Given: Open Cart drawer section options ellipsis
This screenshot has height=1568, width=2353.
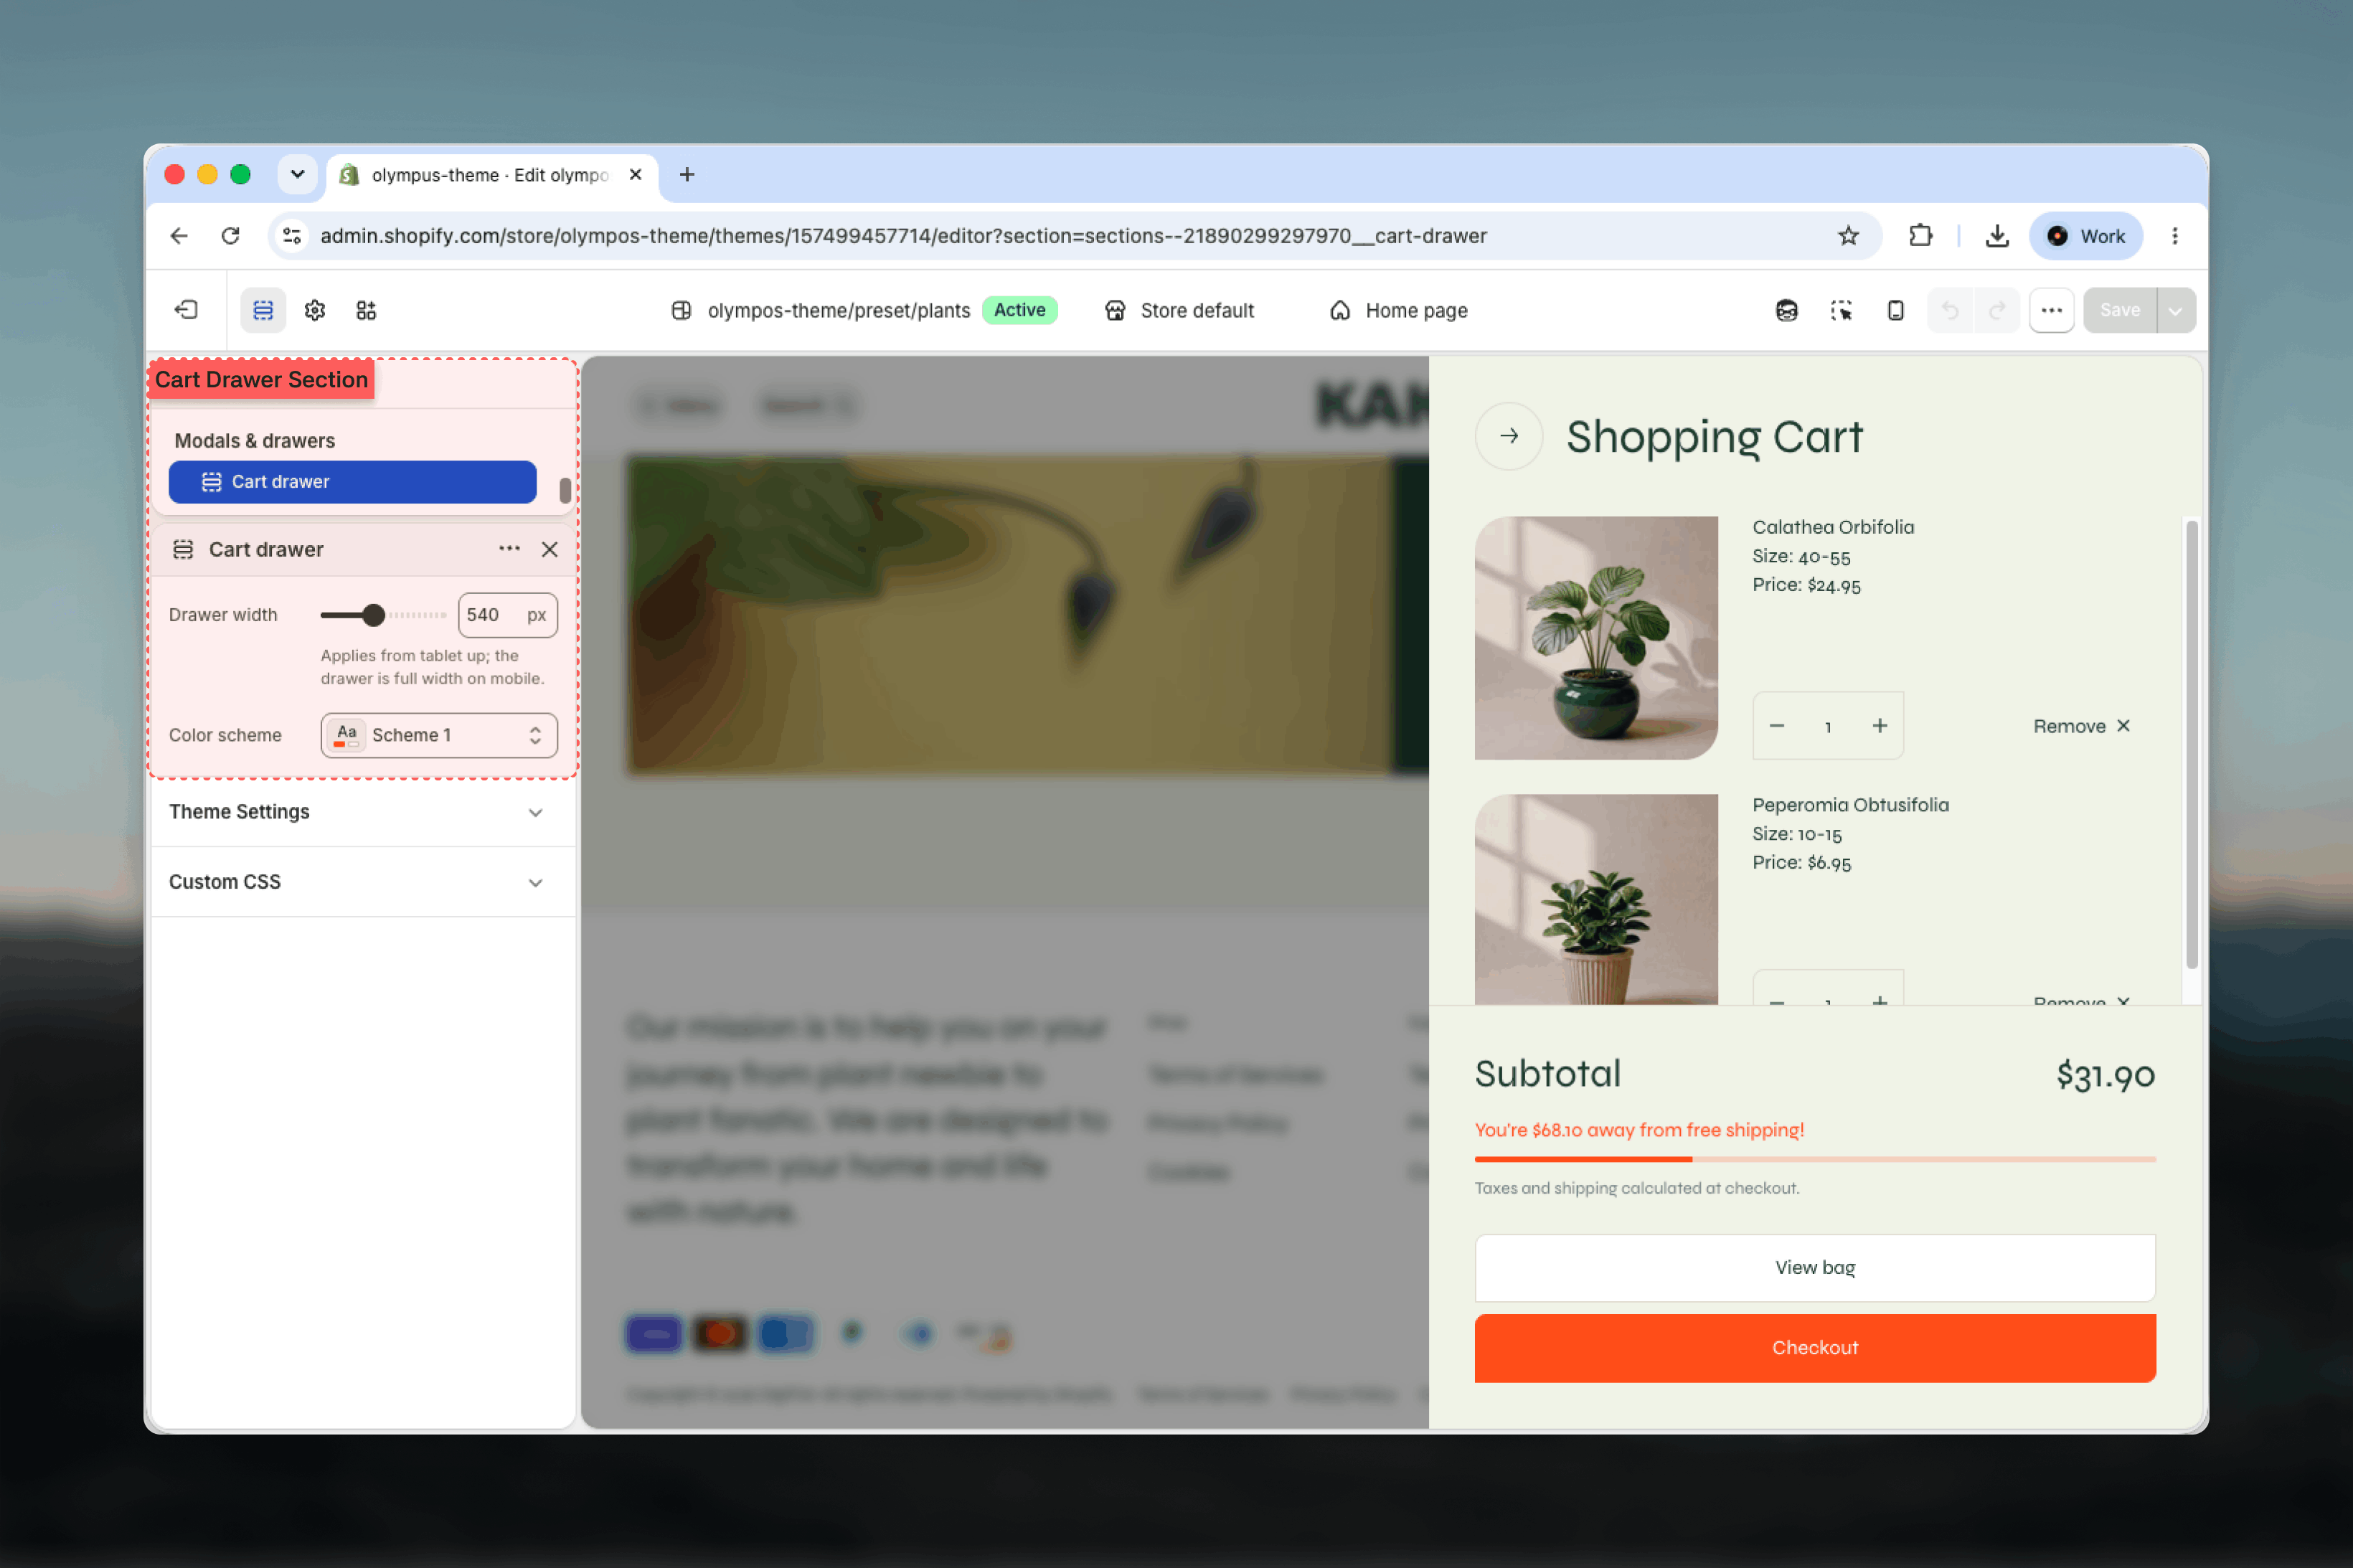Looking at the screenshot, I should [x=509, y=549].
